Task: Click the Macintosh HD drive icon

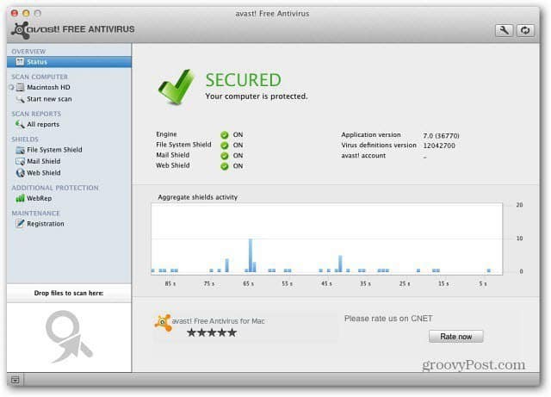Action: tap(21, 87)
